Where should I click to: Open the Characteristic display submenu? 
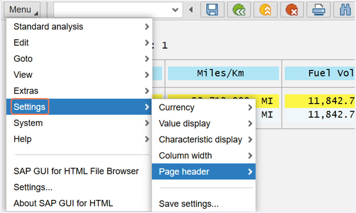204,139
